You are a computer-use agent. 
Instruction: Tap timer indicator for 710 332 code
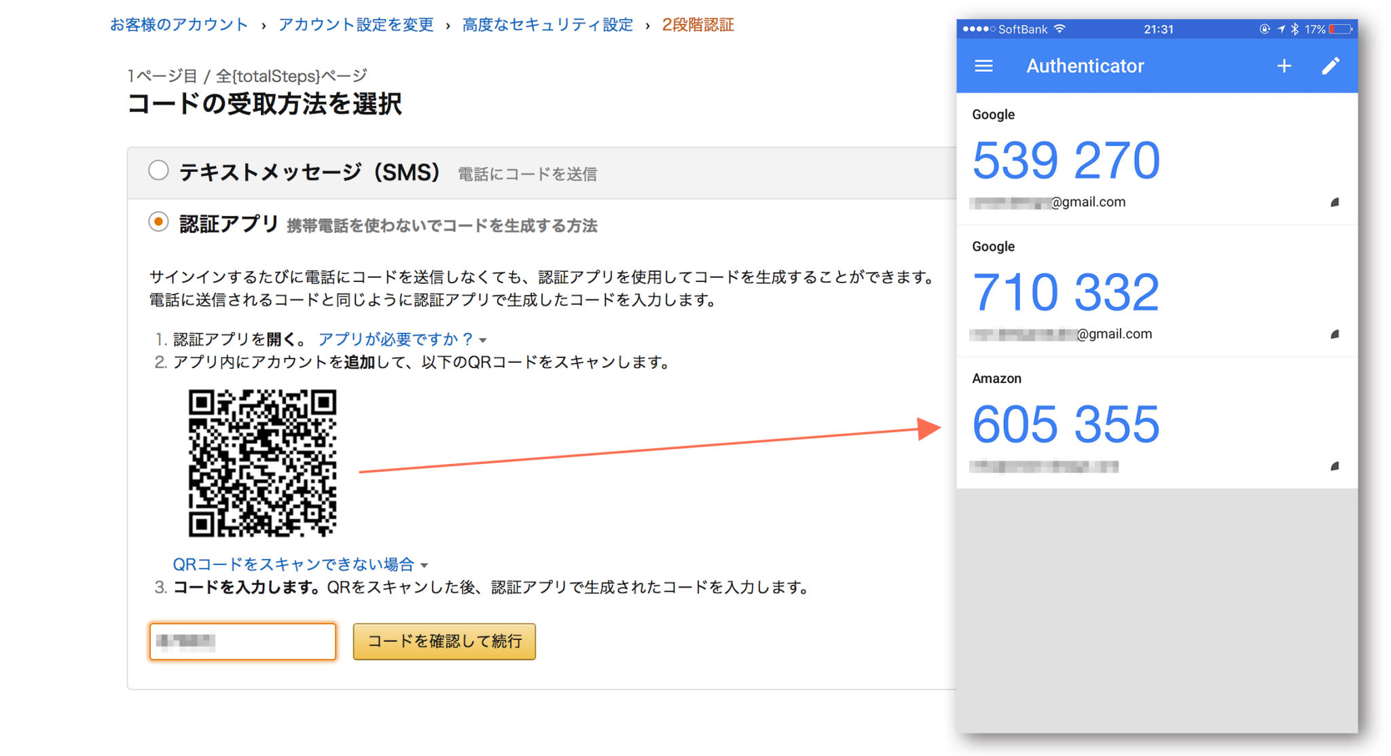(1335, 334)
